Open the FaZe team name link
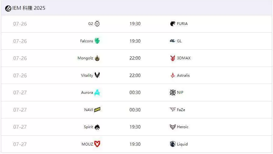 click(181, 110)
